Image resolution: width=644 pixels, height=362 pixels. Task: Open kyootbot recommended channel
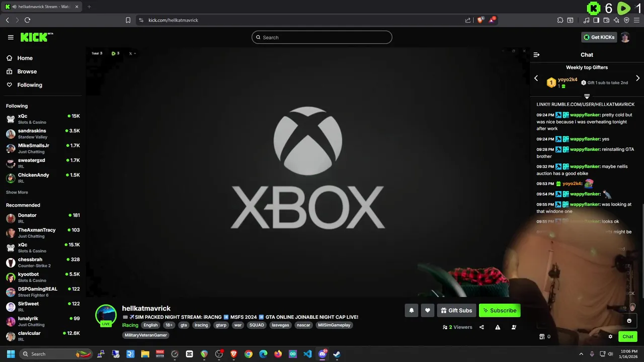point(43,277)
